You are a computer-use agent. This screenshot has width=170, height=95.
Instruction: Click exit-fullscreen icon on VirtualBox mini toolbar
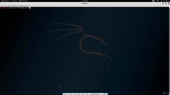(x=104, y=94)
